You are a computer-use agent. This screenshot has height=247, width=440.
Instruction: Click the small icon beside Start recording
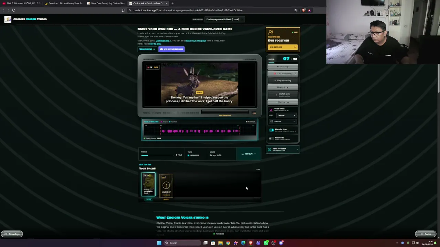click(295, 73)
